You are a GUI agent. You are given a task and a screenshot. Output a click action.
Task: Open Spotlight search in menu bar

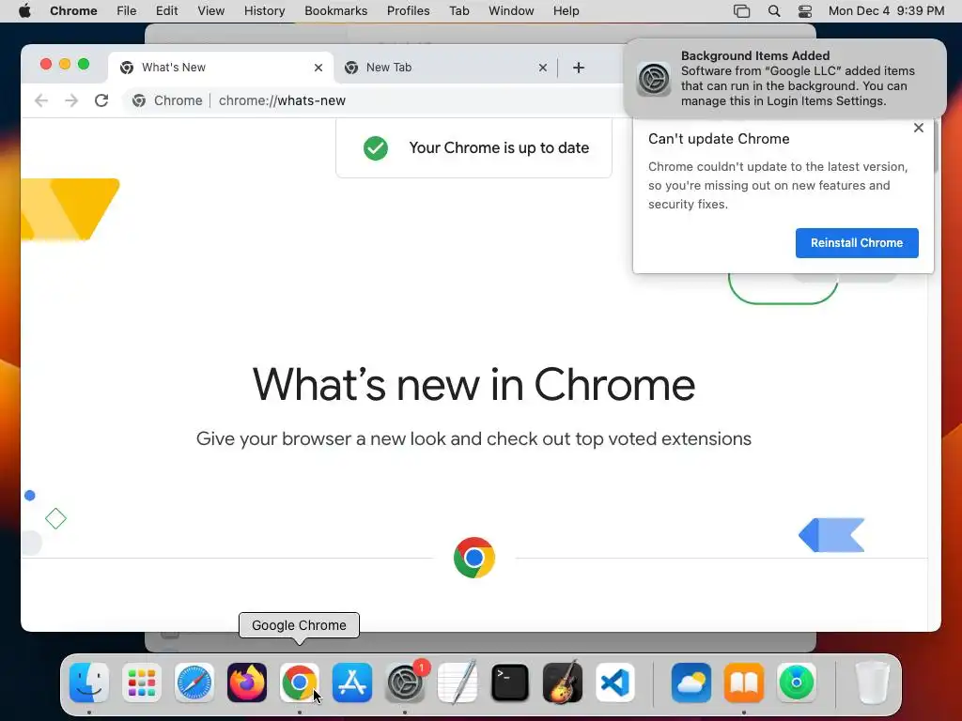pos(774,11)
